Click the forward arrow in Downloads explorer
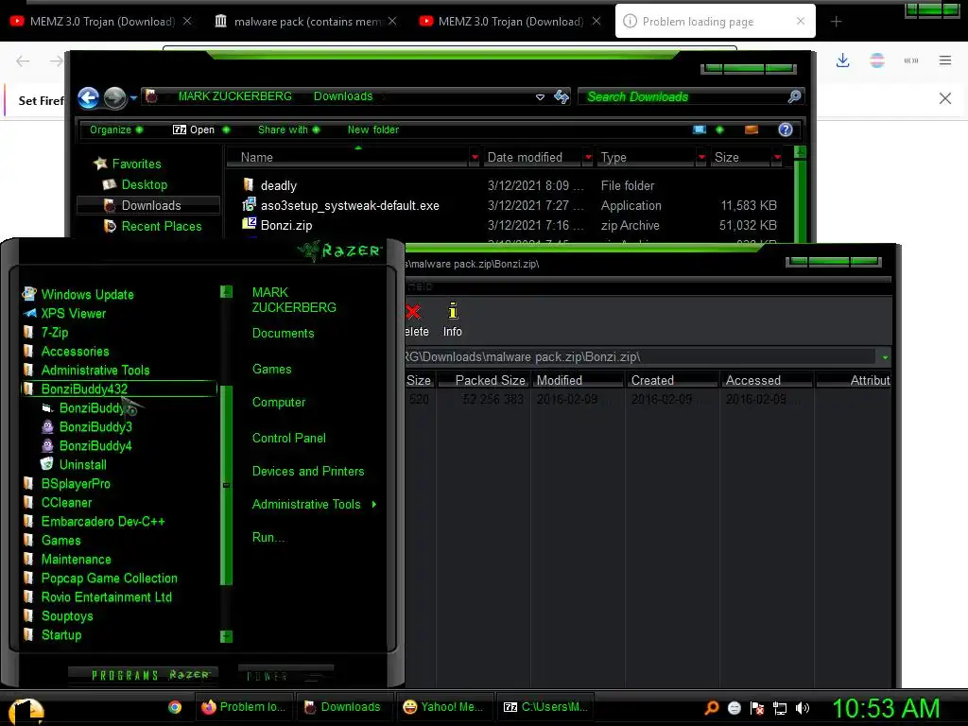 114,97
